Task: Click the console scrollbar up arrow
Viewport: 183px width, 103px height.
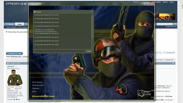Action: [x=92, y=15]
